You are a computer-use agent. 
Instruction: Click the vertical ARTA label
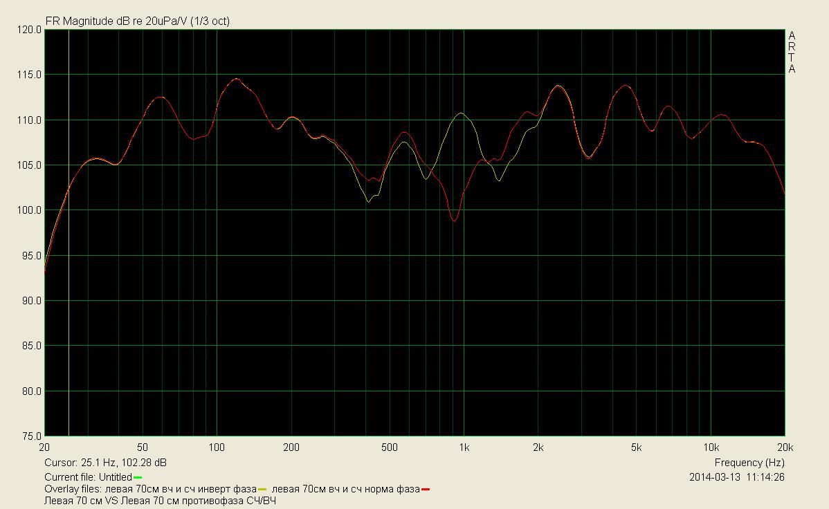click(x=792, y=52)
